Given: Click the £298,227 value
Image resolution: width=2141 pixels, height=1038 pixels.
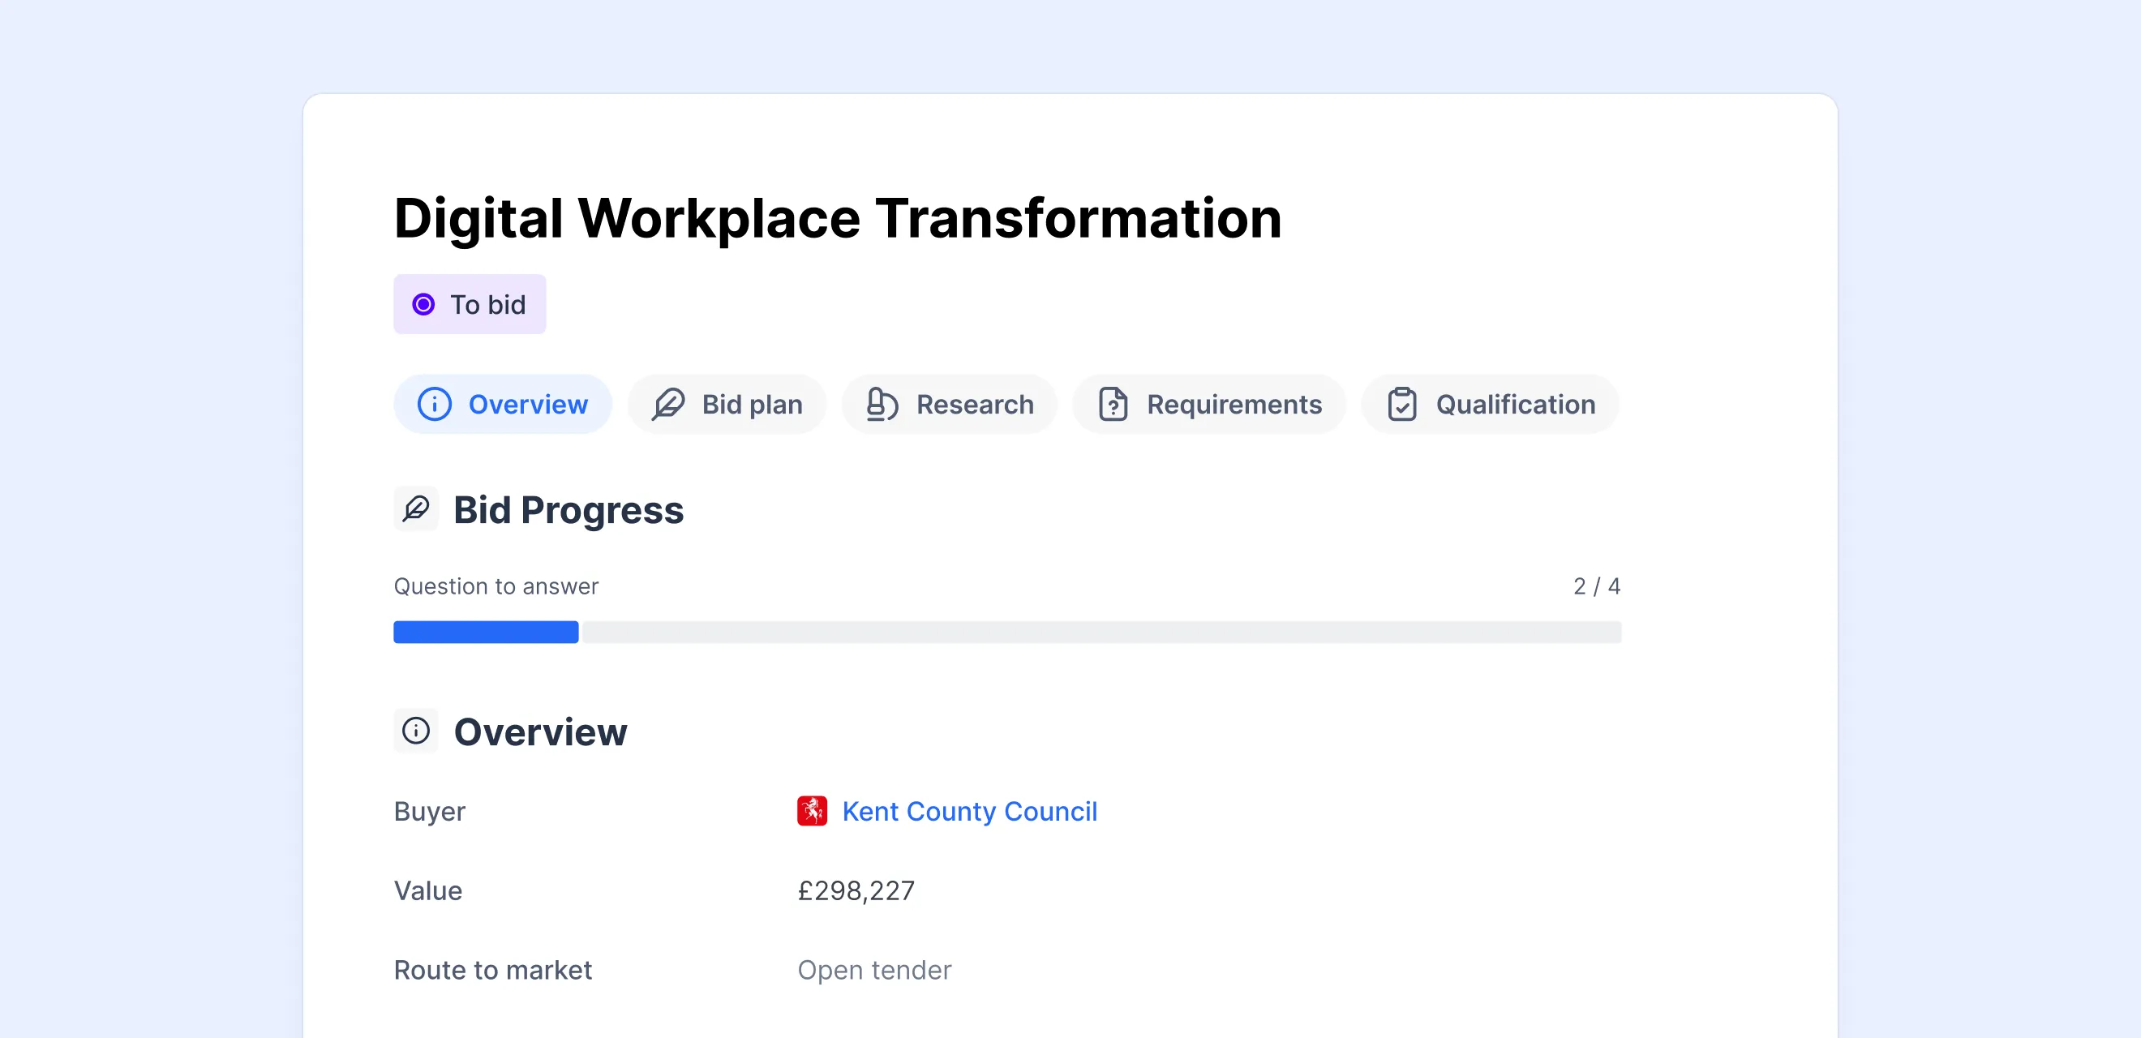Looking at the screenshot, I should point(856,890).
